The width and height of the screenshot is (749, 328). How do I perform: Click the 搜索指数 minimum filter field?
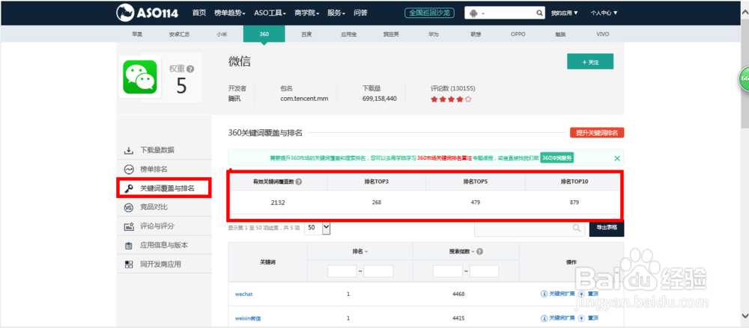[448, 271]
